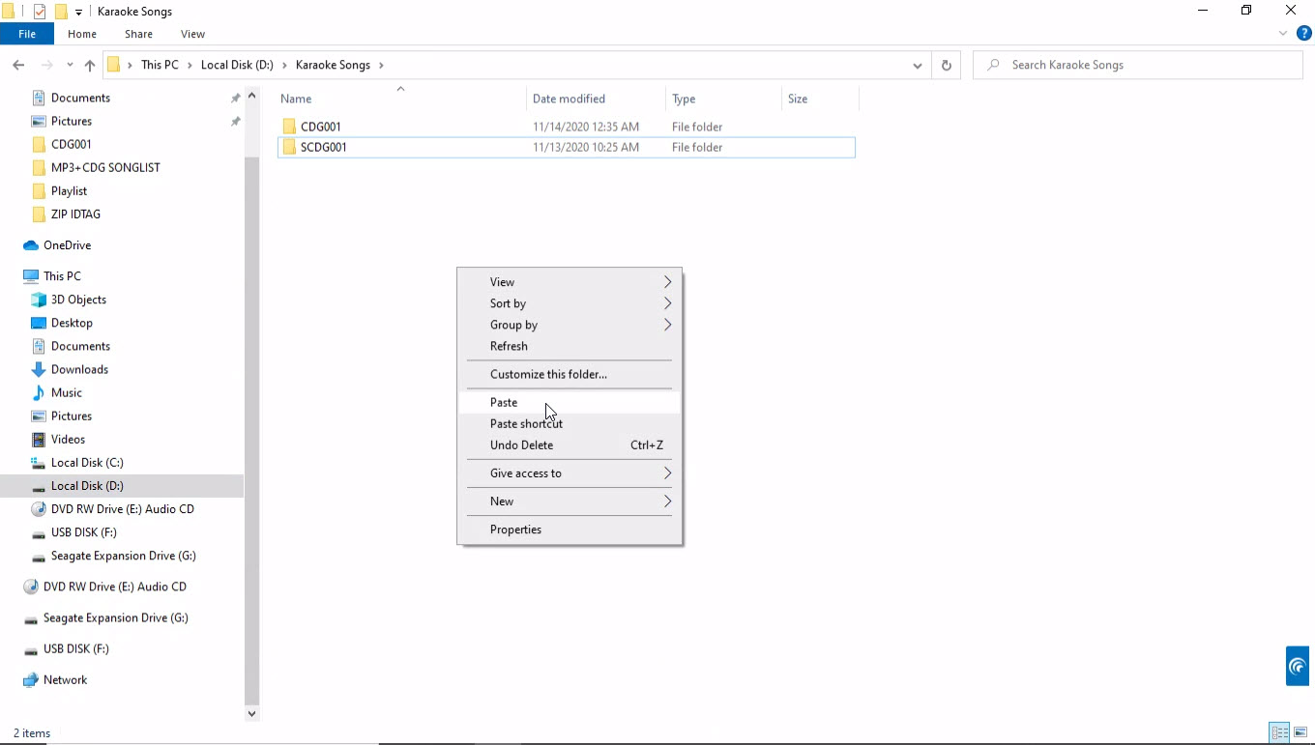The width and height of the screenshot is (1315, 745).
Task: Select OneDrive in the navigation pane
Action: point(67,245)
